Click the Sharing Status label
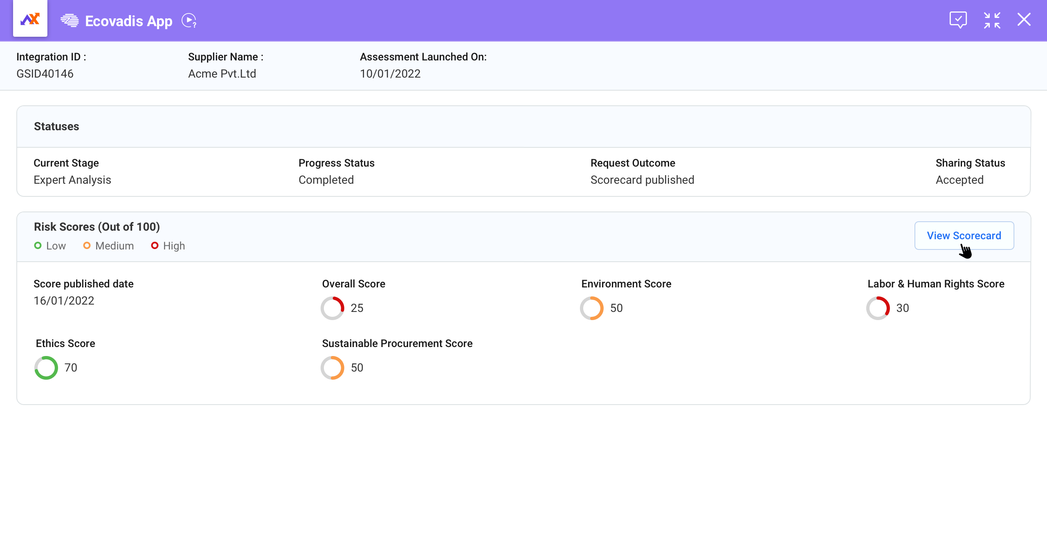Image resolution: width=1047 pixels, height=543 pixels. (971, 163)
